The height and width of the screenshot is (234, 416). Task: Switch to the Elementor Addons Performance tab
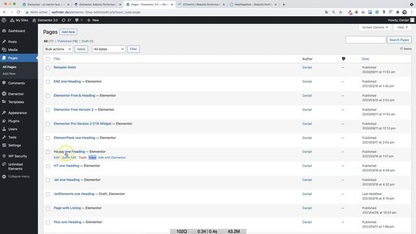(97, 5)
